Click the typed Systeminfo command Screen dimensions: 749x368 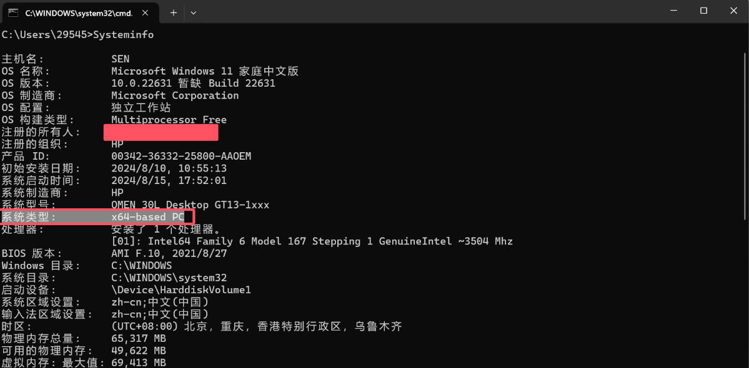[x=123, y=34]
